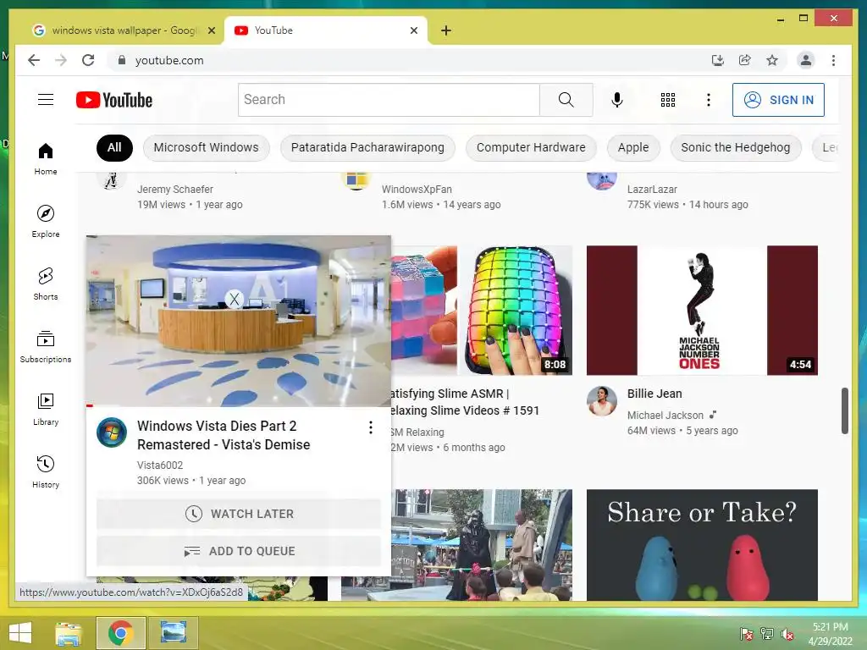Screen dimensions: 867x650
Task: Click the muted volume tray icon
Action: 787,634
